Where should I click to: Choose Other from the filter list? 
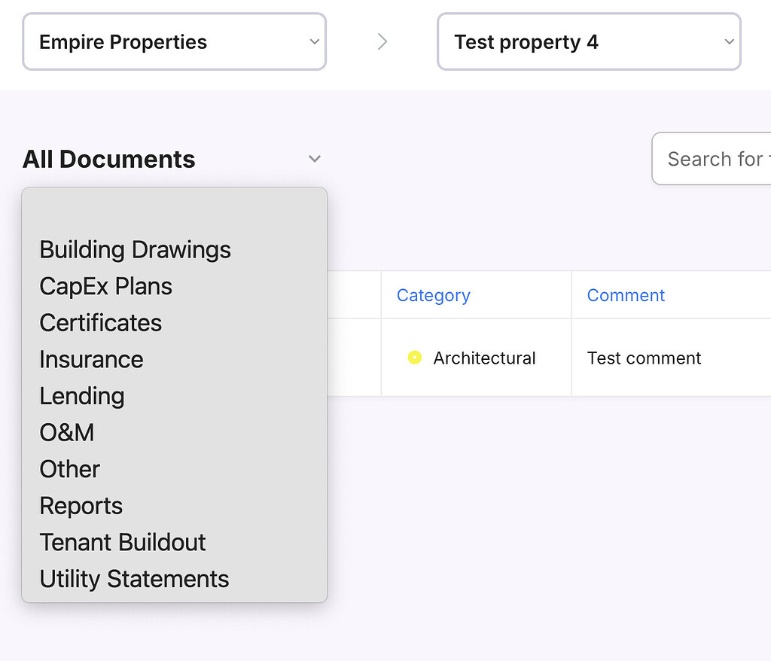(x=69, y=468)
